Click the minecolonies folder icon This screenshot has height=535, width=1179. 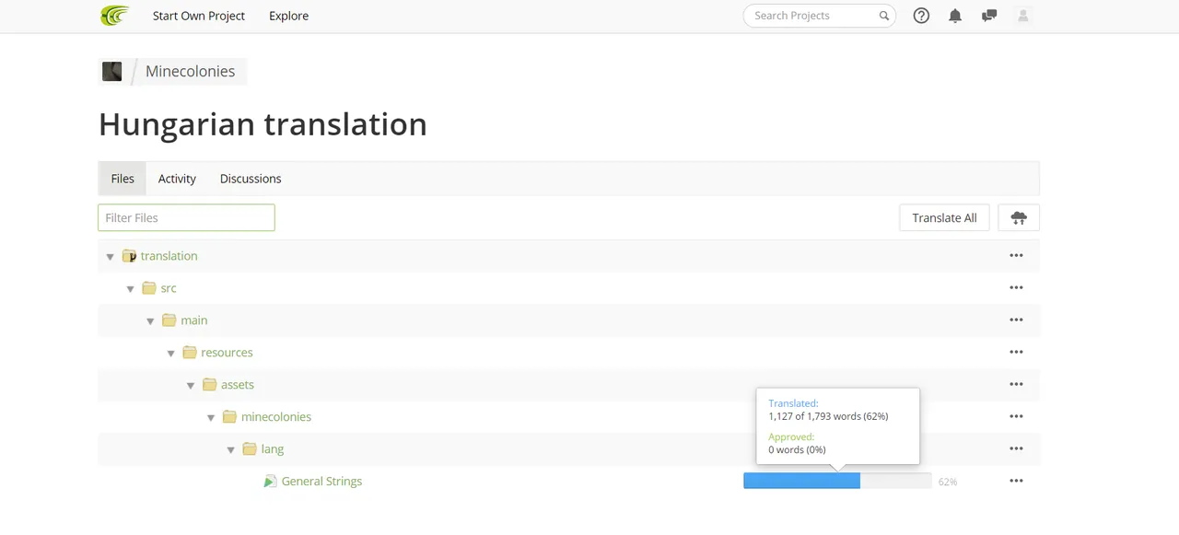pyautogui.click(x=229, y=417)
